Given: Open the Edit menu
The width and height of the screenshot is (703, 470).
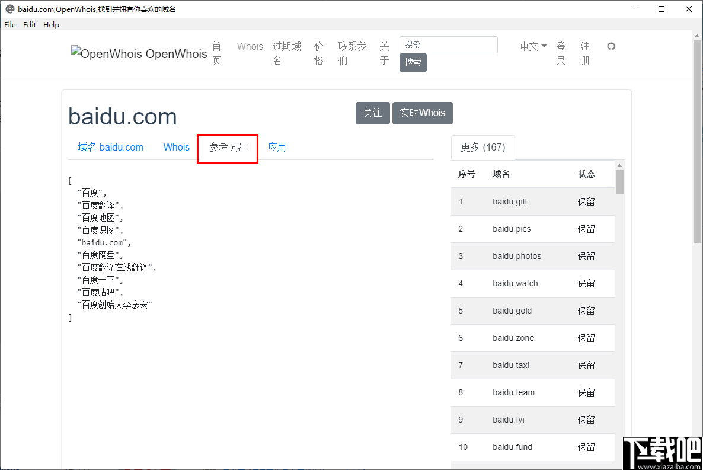Looking at the screenshot, I should point(29,24).
